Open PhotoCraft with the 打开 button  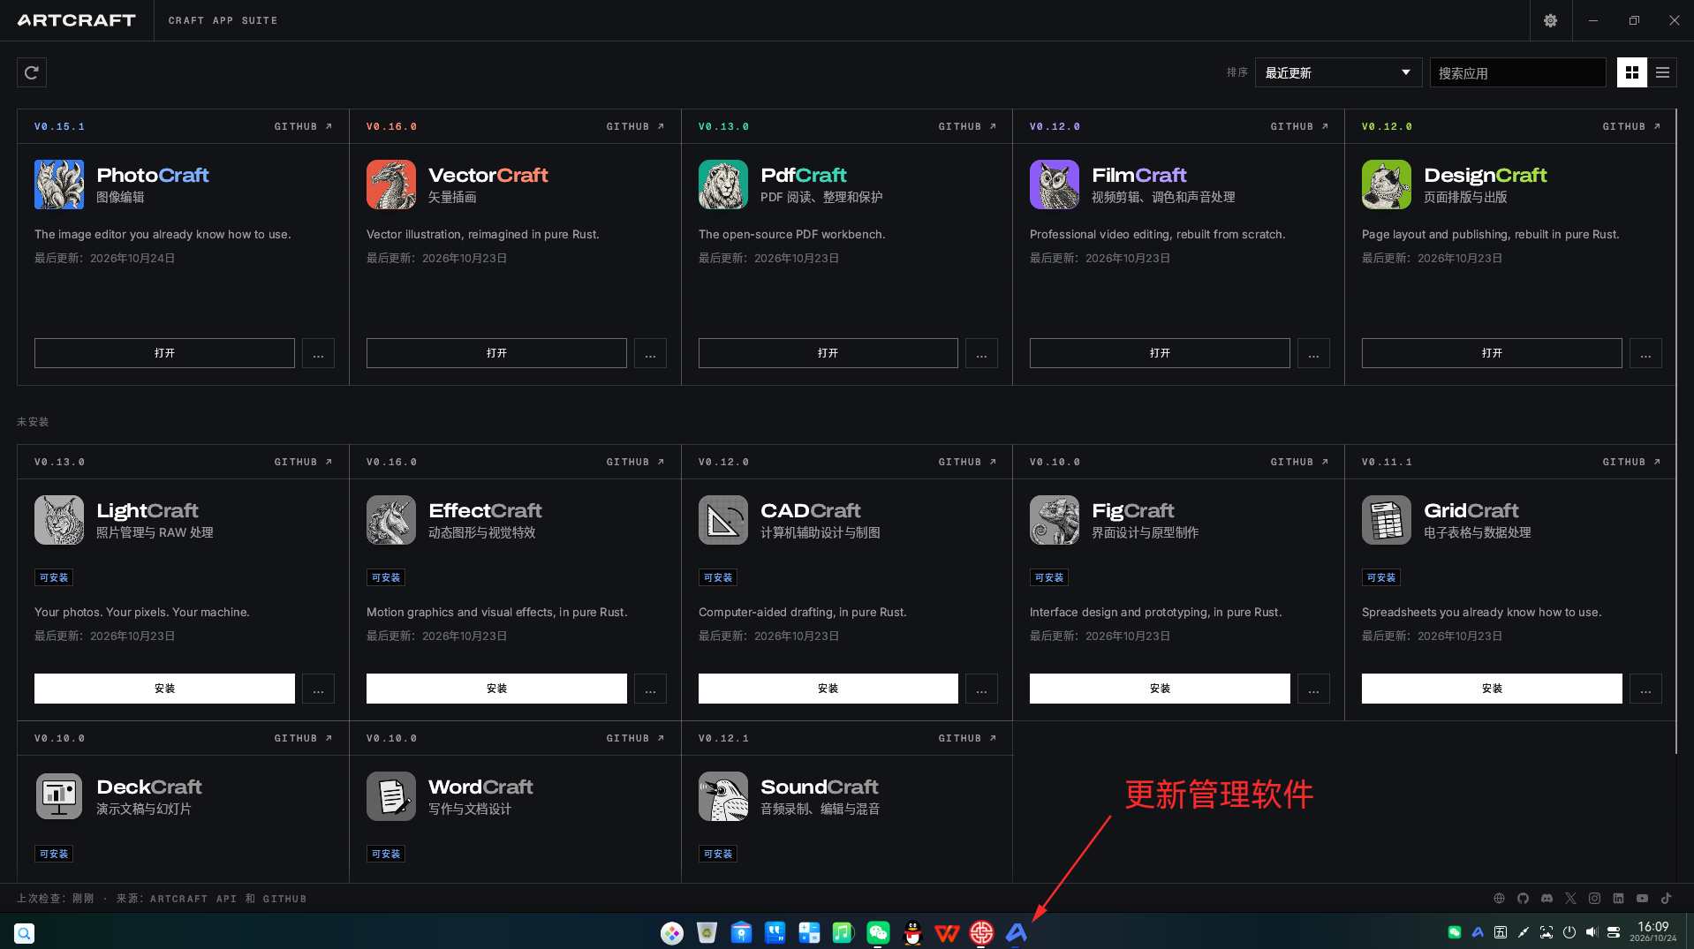(164, 353)
